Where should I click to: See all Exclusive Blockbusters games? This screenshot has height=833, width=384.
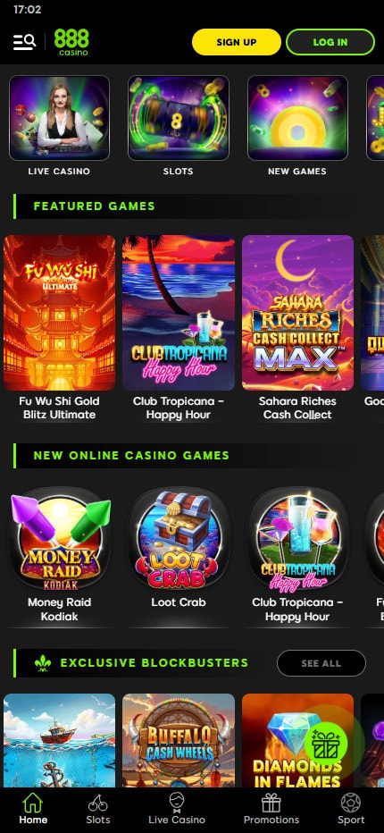321,663
